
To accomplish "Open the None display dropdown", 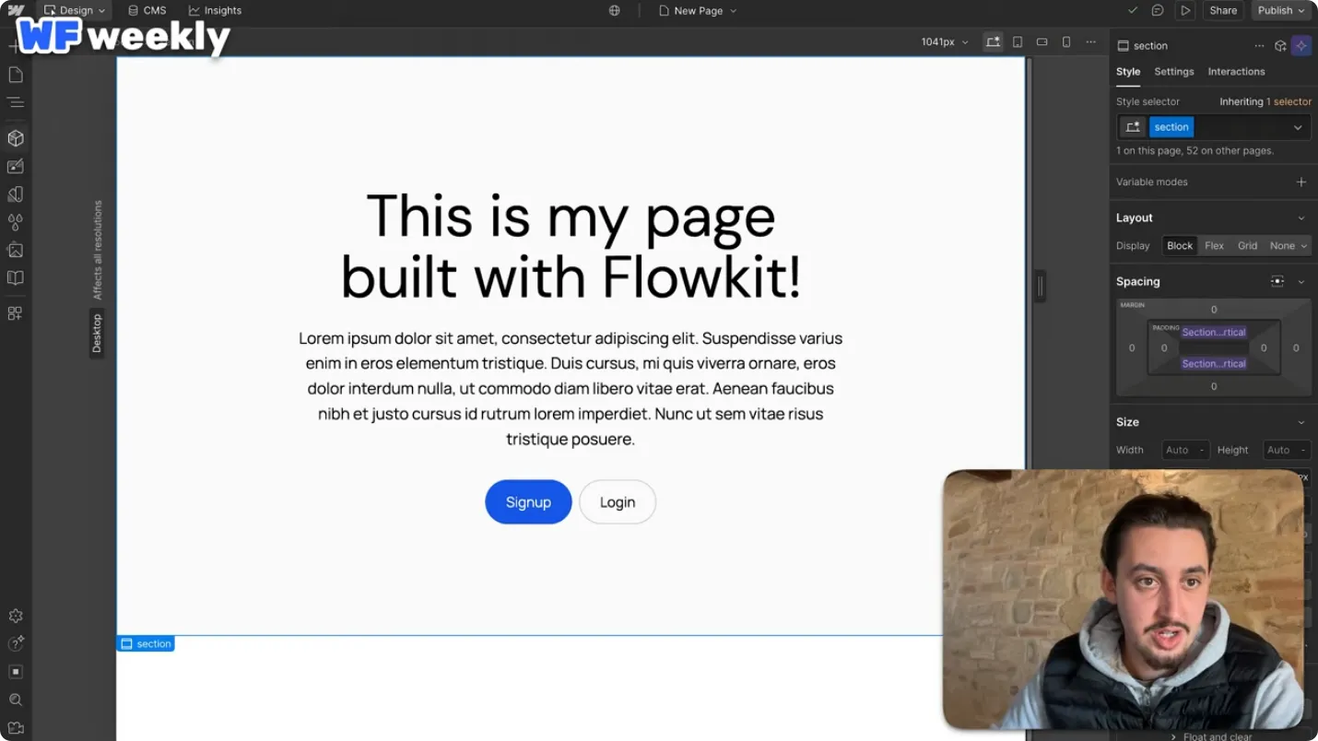I will (1288, 246).
